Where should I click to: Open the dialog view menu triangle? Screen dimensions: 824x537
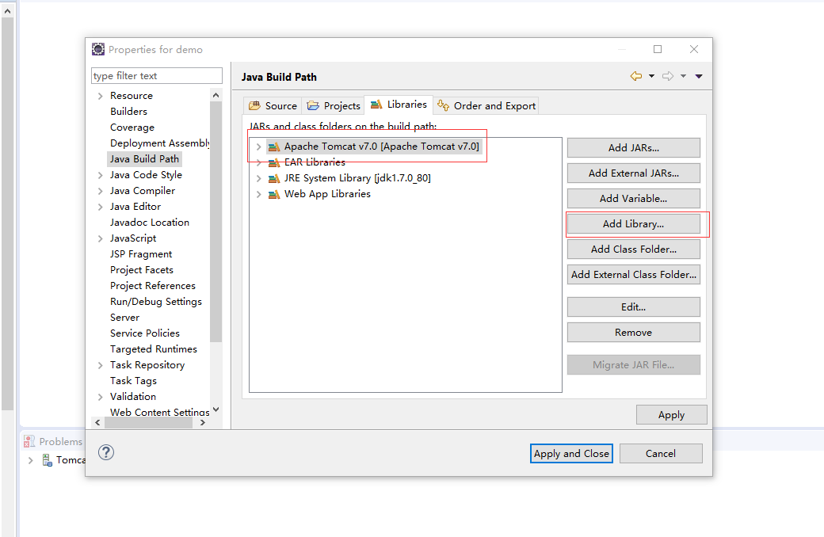click(699, 76)
